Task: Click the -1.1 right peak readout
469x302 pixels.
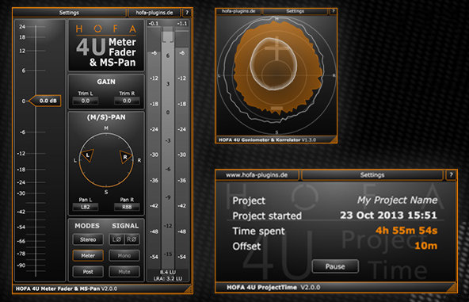Action: (182, 23)
